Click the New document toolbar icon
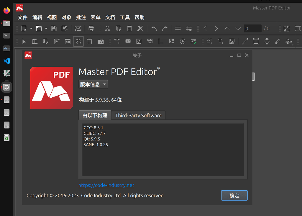The width and height of the screenshot is (302, 216). pos(24,29)
